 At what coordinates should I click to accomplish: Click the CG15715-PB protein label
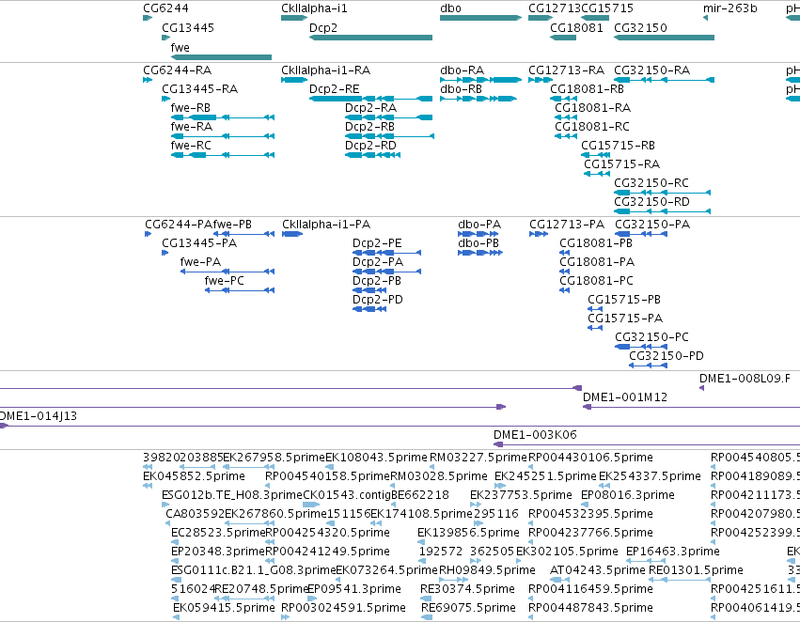tap(624, 300)
